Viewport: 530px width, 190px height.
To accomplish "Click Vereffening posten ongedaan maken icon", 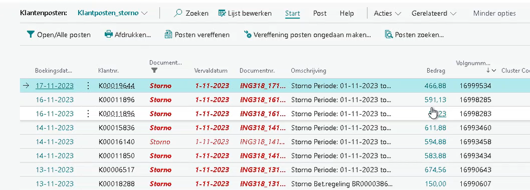I will [x=248, y=35].
